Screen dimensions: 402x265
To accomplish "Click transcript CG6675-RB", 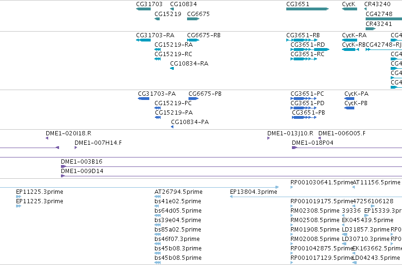I will coord(204,35).
